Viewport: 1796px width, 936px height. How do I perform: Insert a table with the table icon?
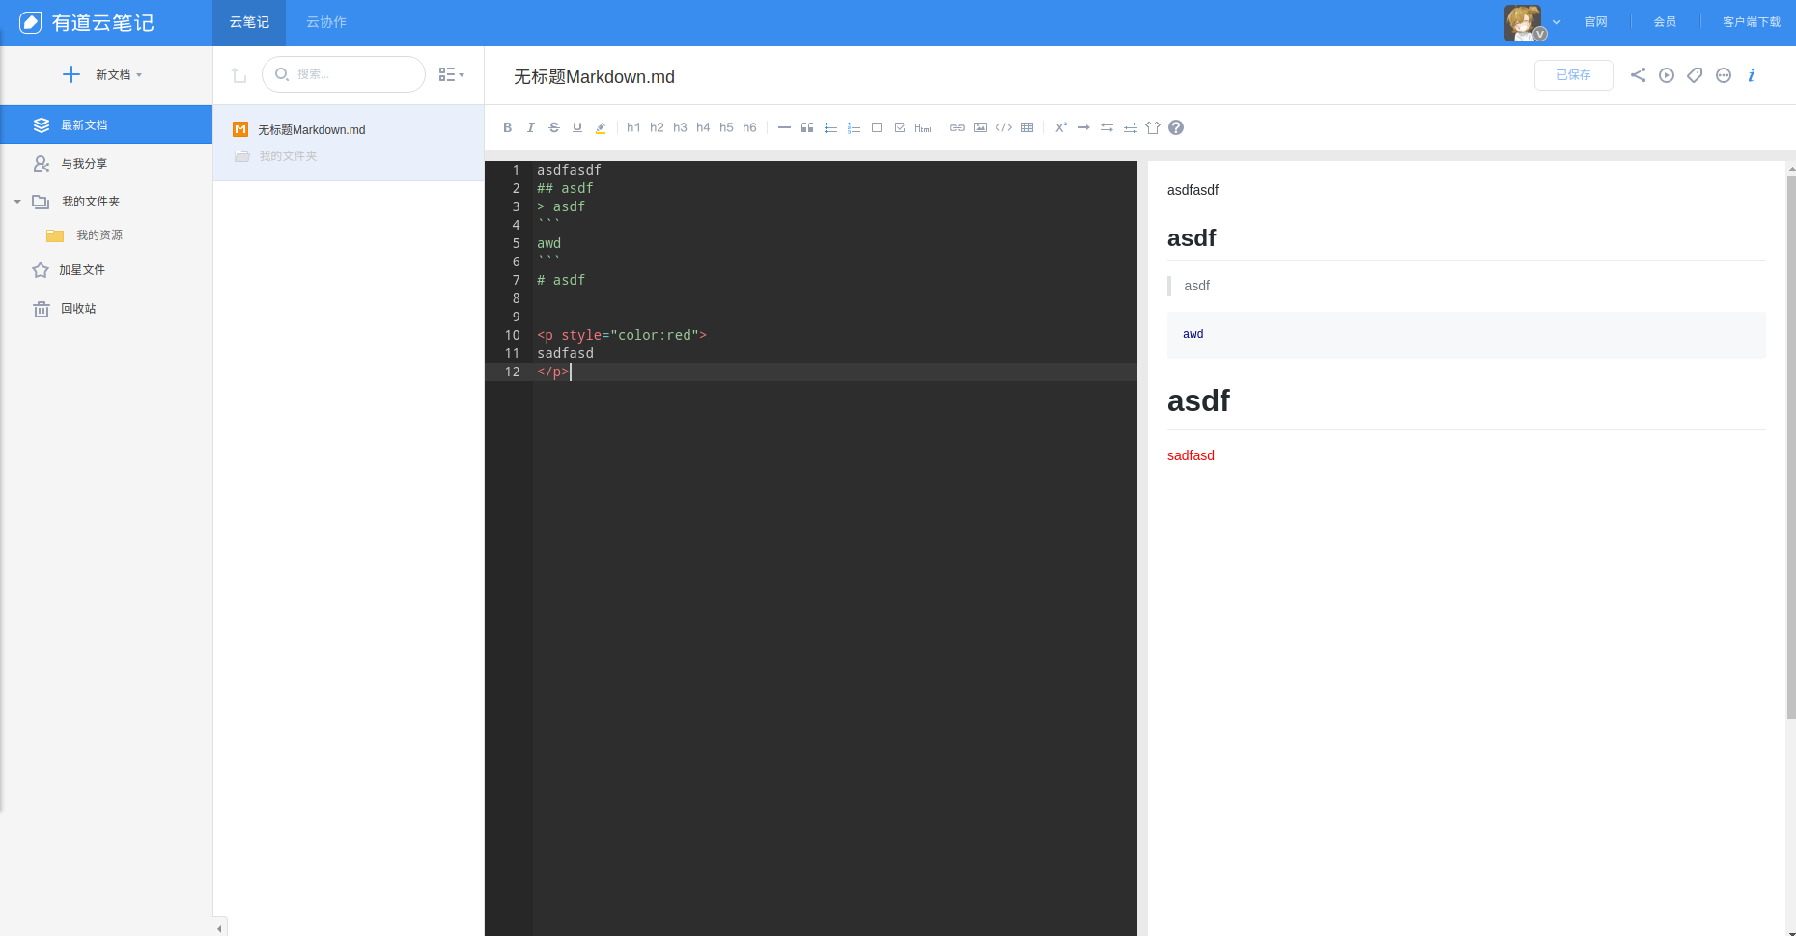(1027, 127)
